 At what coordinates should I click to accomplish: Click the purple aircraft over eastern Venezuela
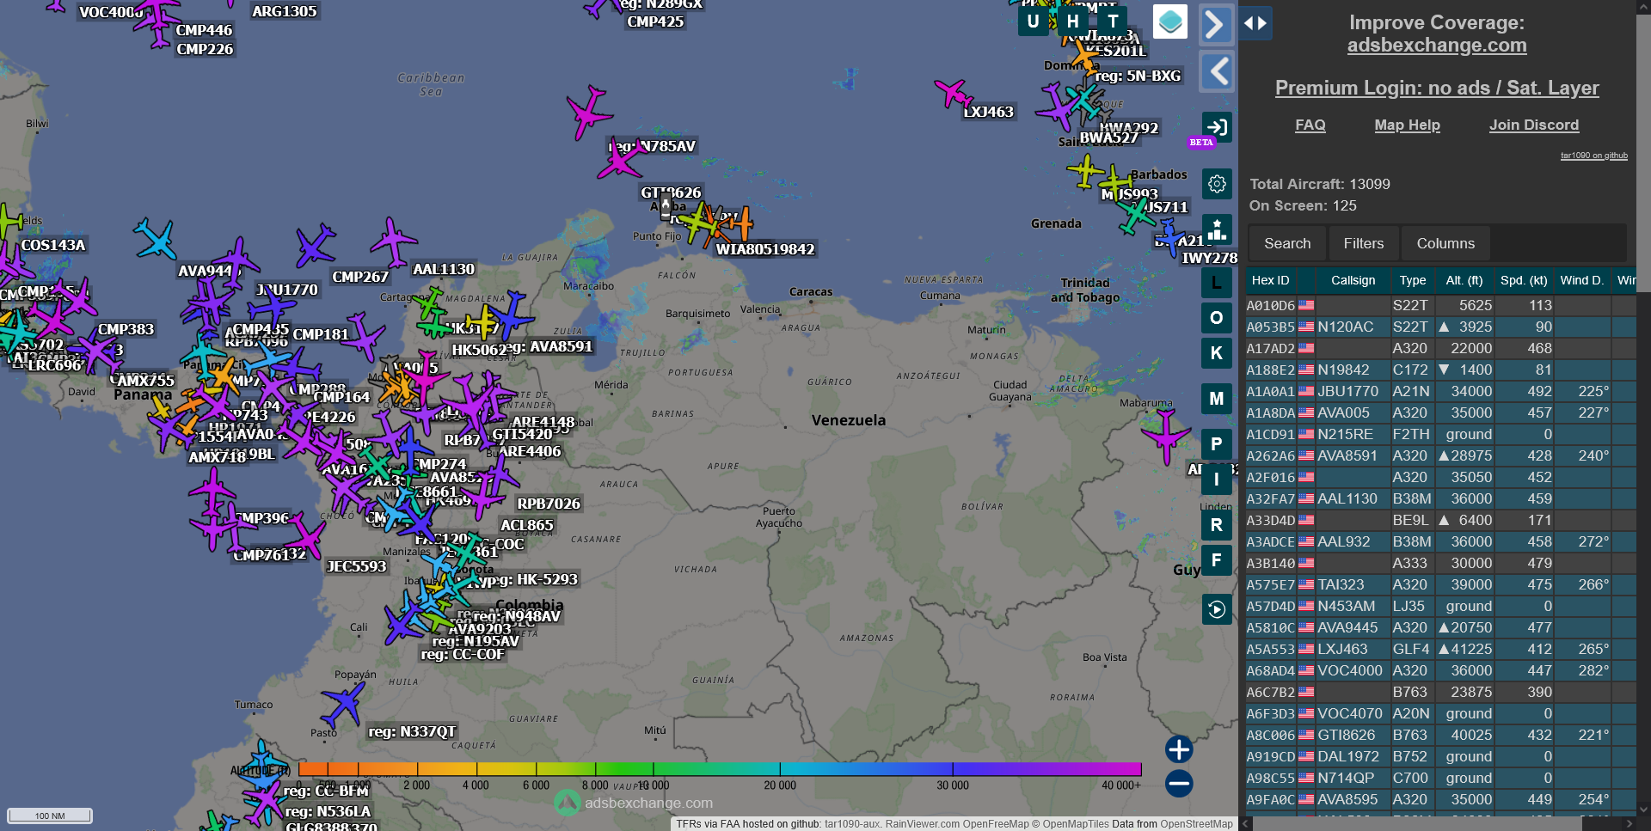click(1166, 436)
